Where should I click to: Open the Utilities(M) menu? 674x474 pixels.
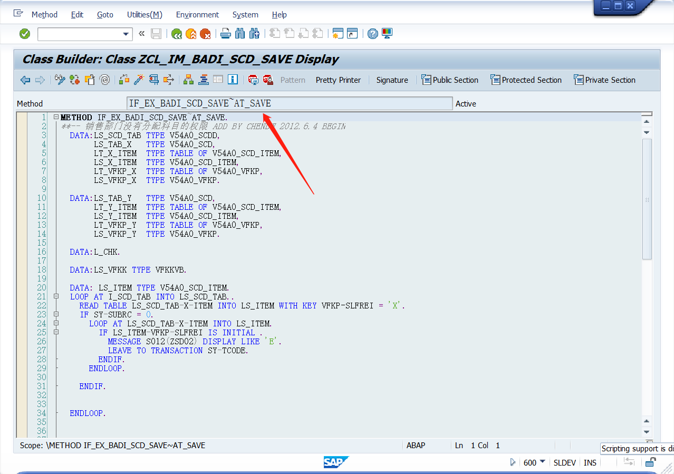[x=144, y=14]
